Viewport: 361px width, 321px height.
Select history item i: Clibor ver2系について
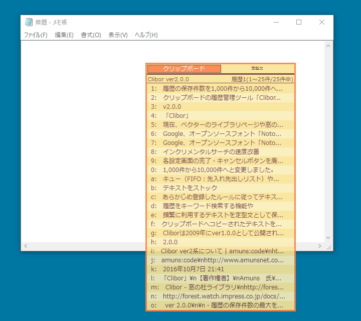tap(221, 251)
